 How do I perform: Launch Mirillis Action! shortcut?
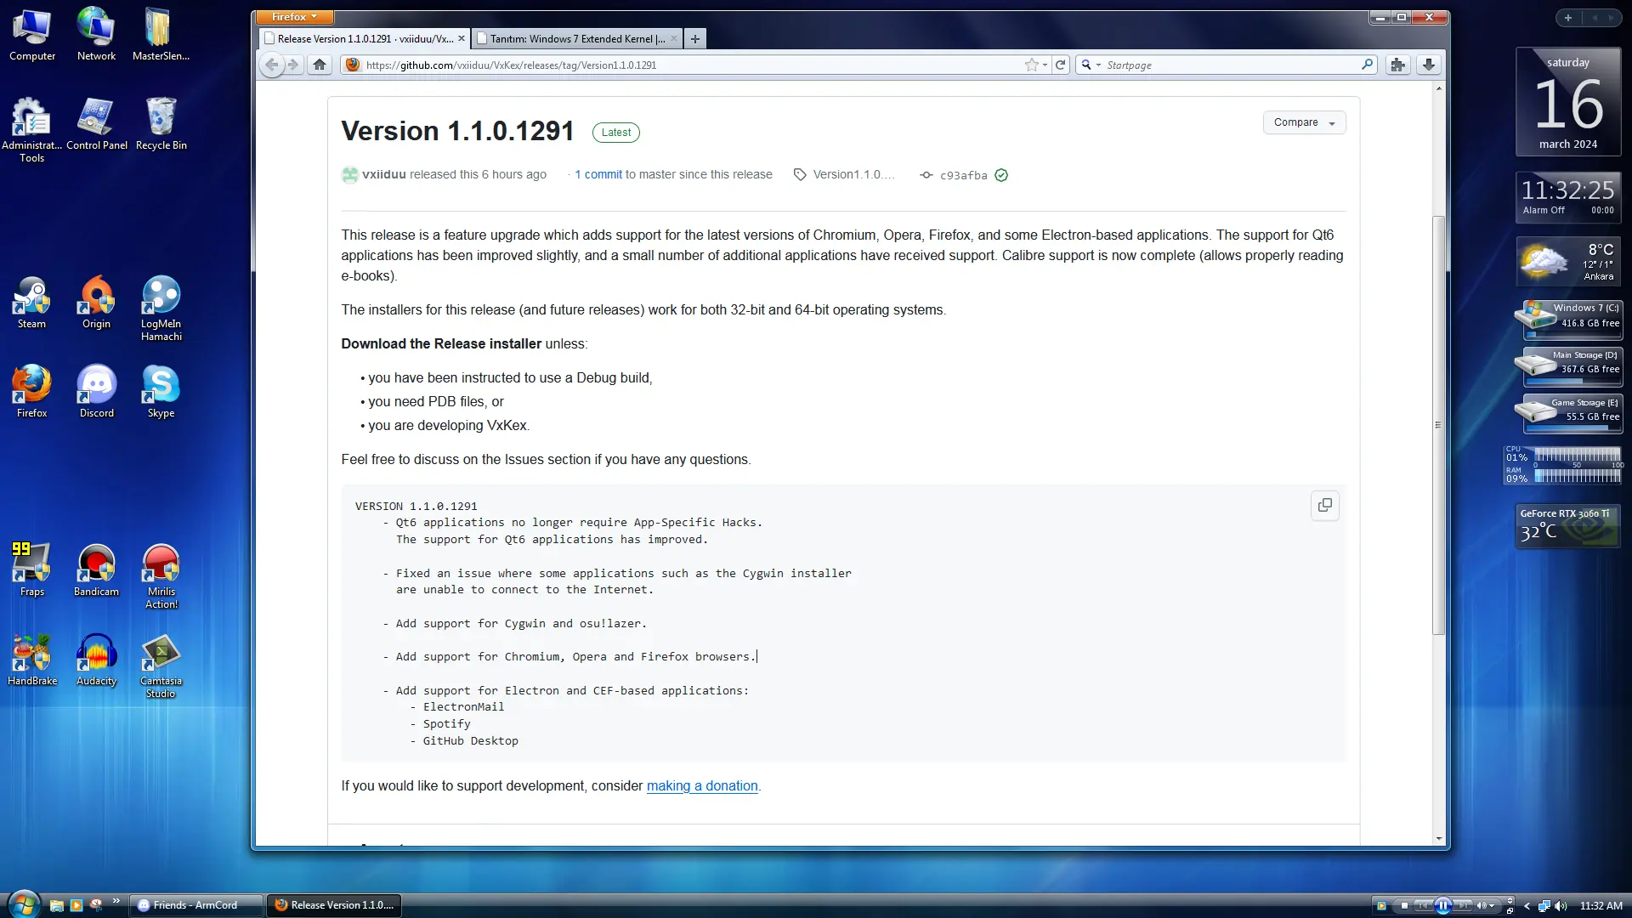(161, 576)
